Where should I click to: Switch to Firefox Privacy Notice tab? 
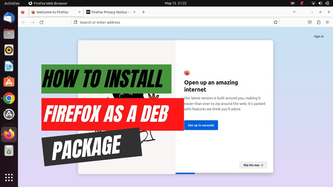point(111,12)
